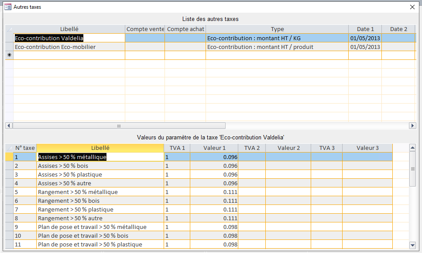Viewport: 422px width, 253px height.
Task: Click up arrow of lower grid vertical scrollbar
Action: point(413,148)
